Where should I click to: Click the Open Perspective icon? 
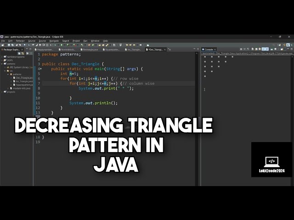tap(280, 45)
